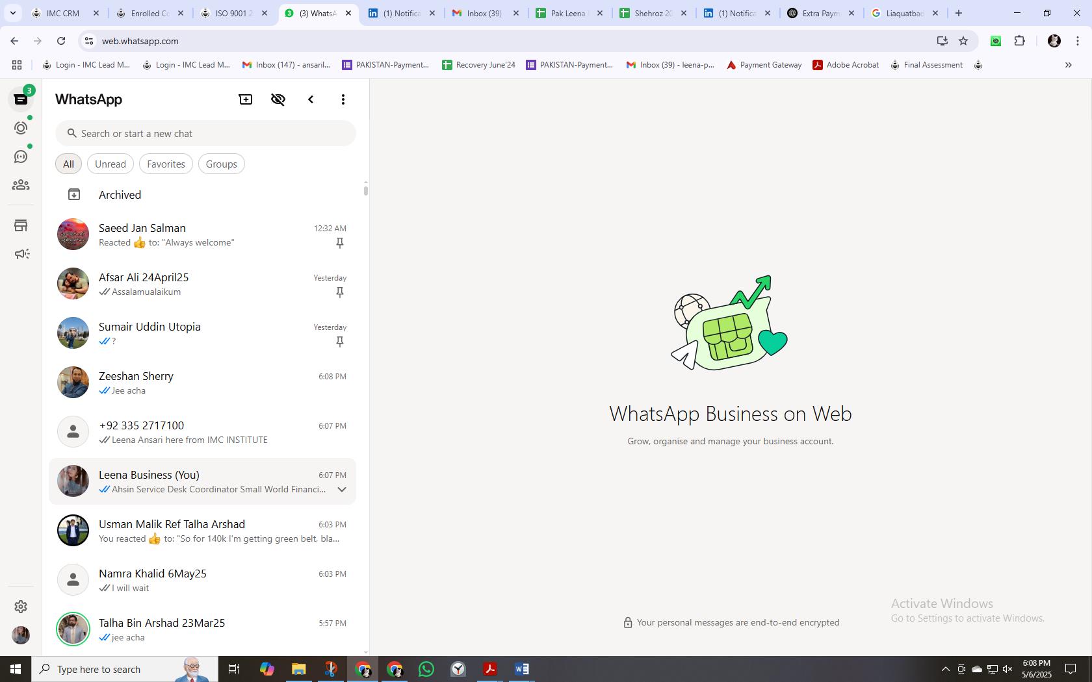The width and height of the screenshot is (1092, 682).
Task: Select the Favorites chat filter
Action: coord(166,164)
